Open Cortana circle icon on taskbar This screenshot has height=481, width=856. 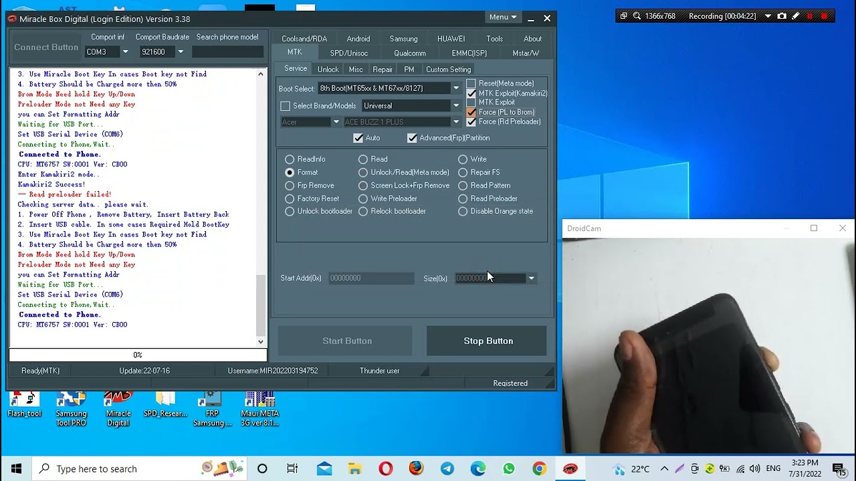(262, 468)
